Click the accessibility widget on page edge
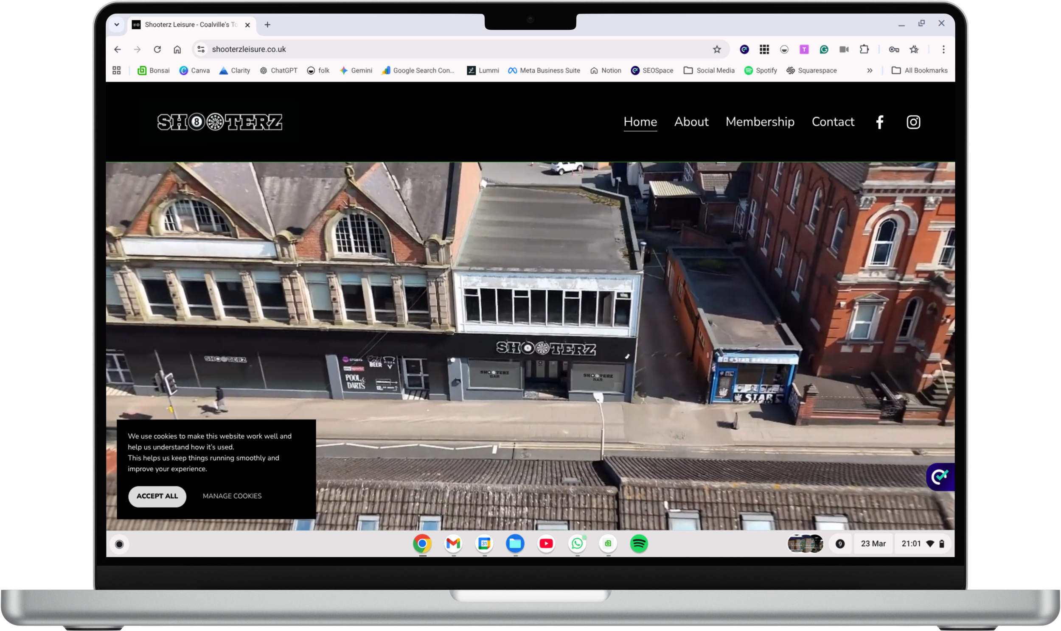Viewport: 1061px width, 631px height. (x=940, y=477)
